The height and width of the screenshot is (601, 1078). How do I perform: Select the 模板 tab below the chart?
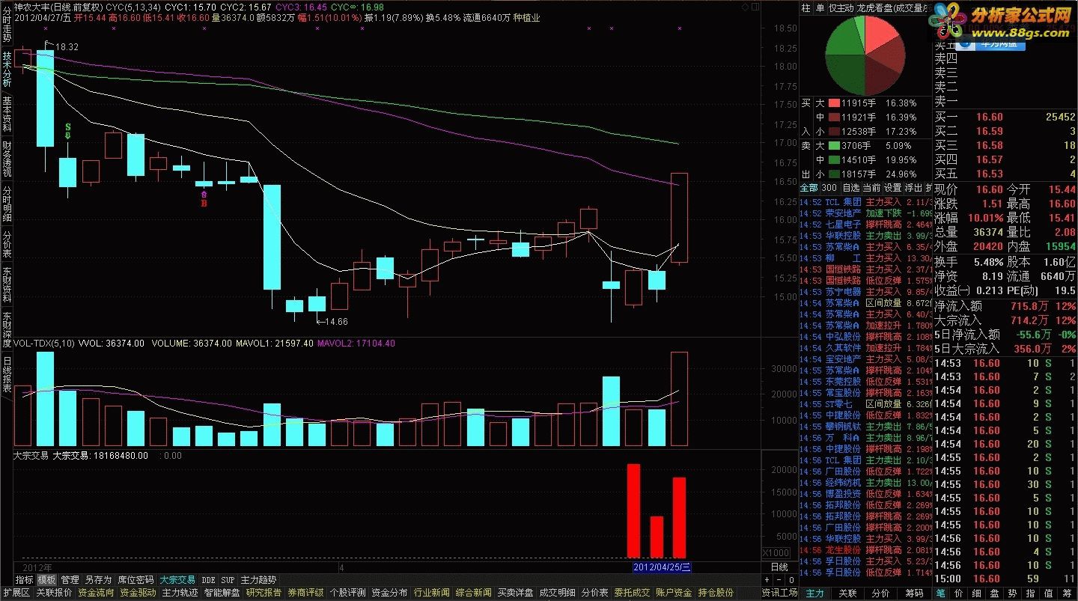[x=46, y=579]
